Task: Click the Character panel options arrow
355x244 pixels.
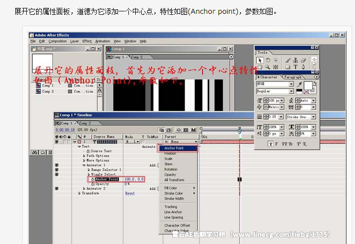Action: [x=316, y=77]
